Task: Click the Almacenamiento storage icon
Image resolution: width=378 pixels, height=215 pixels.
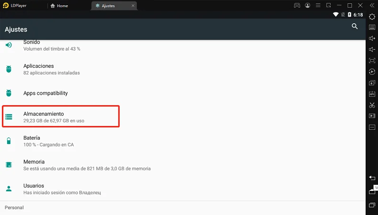Action: pyautogui.click(x=9, y=117)
